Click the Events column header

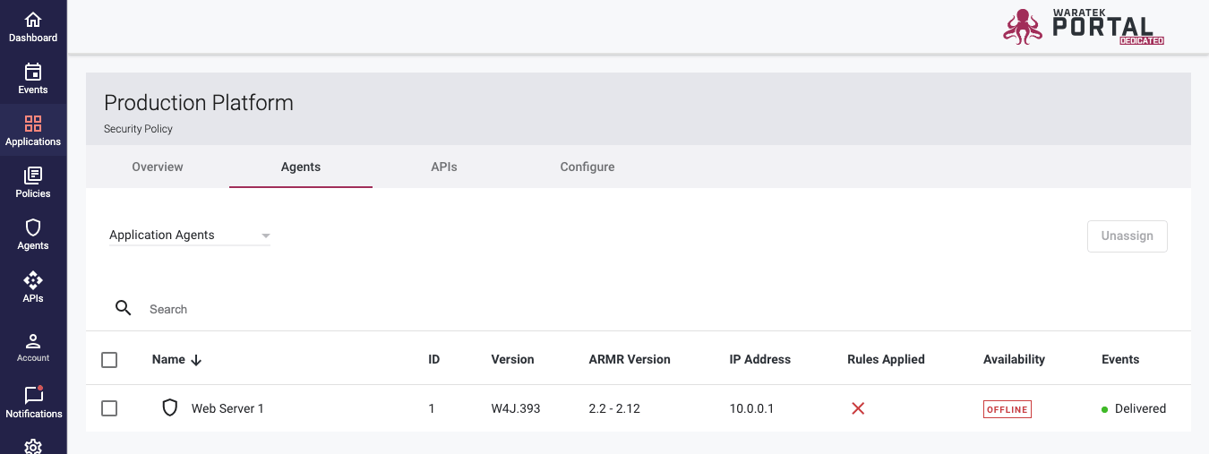[x=1120, y=359]
